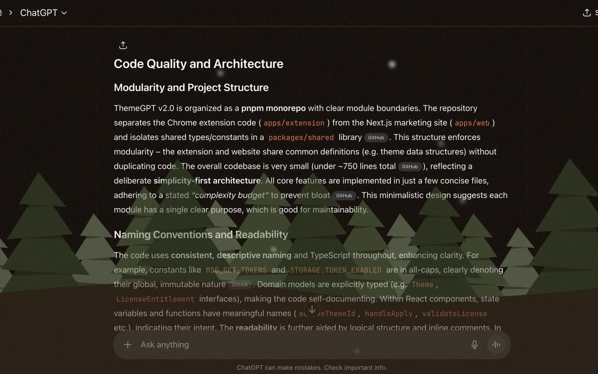Click the upload icon in the top-right corner
The height and width of the screenshot is (374, 598).
click(587, 13)
